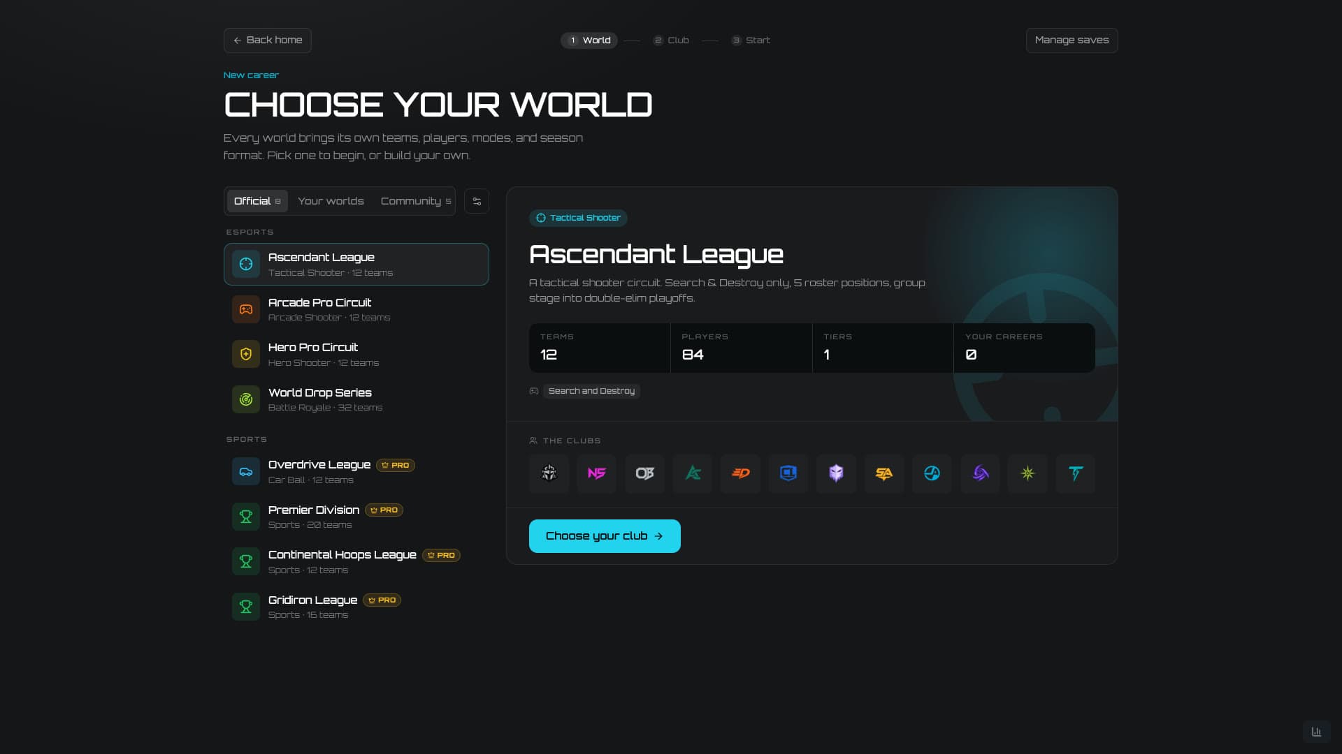Click the blue CL shield club logo
This screenshot has width=1342, height=754.
pyautogui.click(x=788, y=473)
